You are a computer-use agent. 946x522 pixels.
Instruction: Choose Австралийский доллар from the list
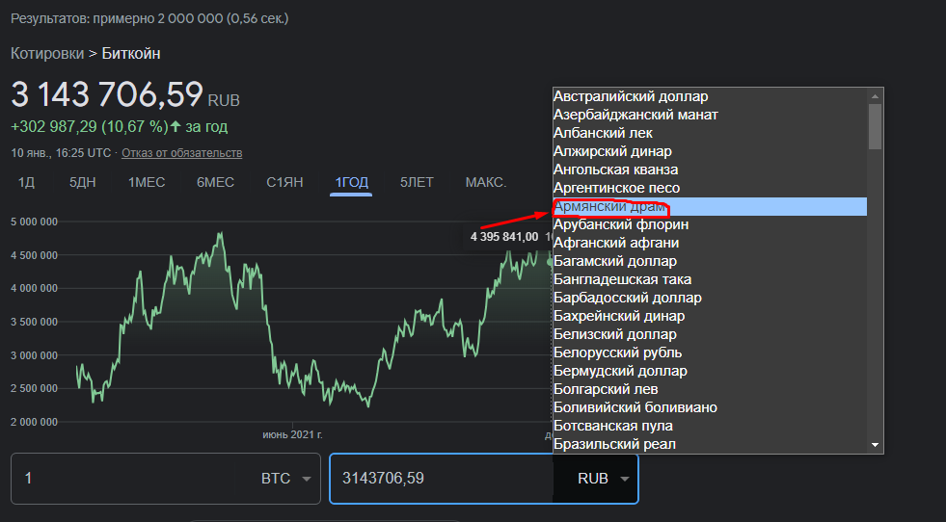(x=710, y=96)
